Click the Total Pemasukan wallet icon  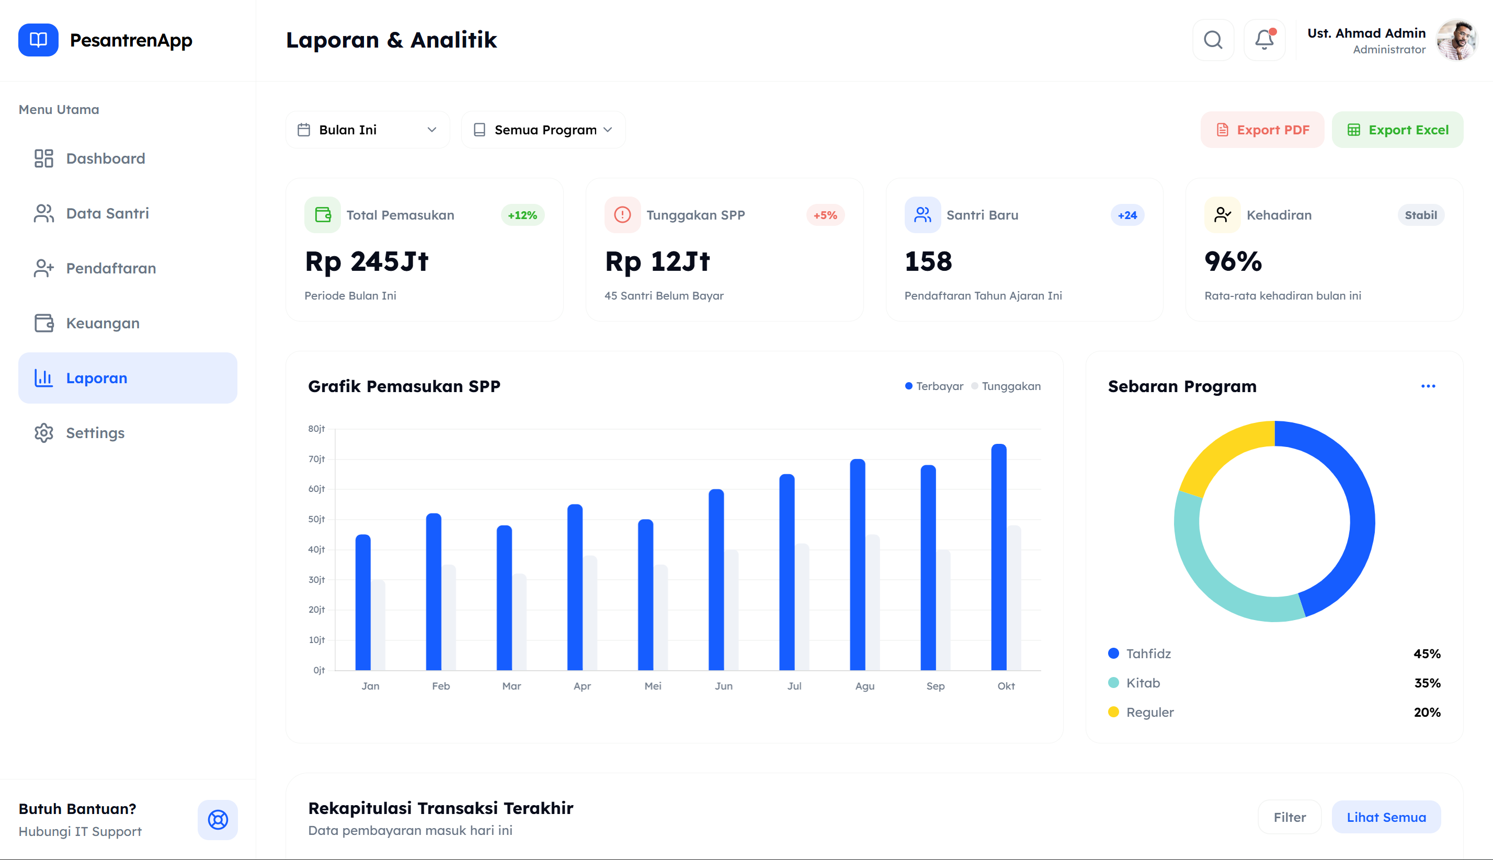point(323,215)
